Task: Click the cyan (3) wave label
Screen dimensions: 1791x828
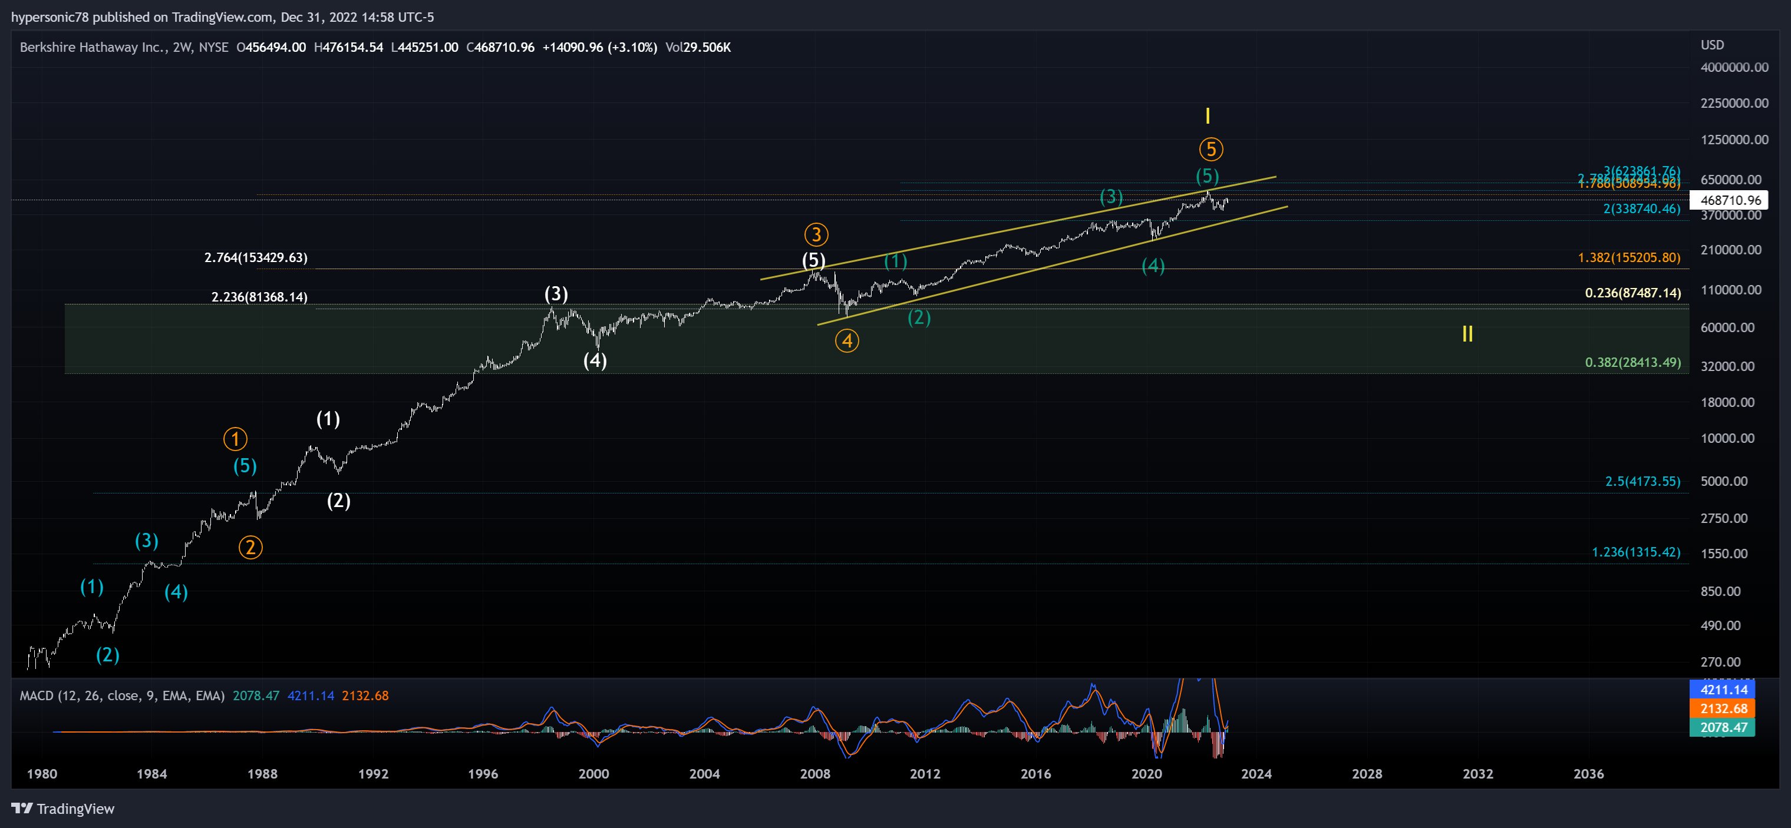Action: tap(147, 541)
